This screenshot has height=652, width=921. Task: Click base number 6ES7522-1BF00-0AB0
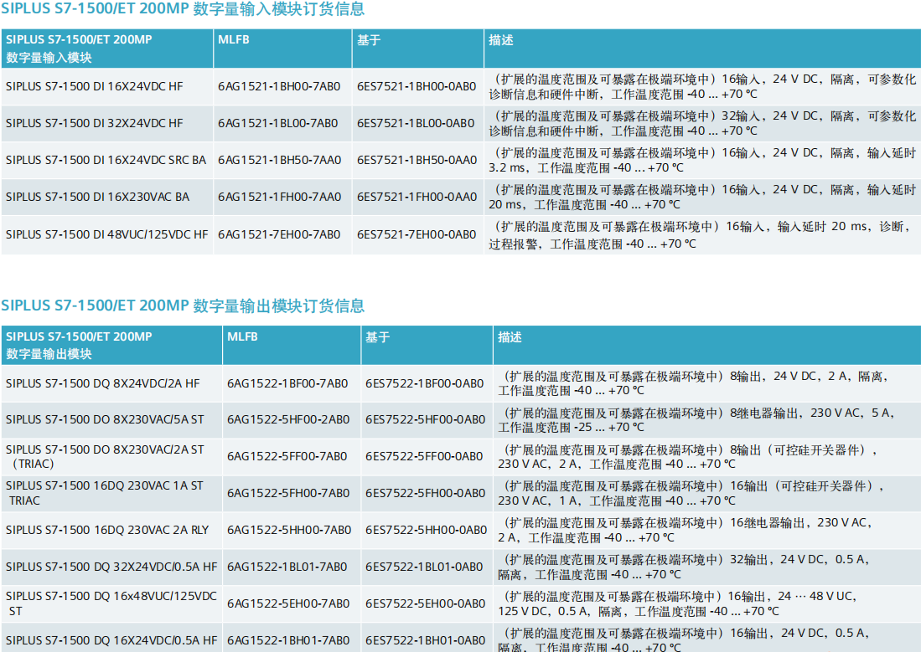tap(425, 384)
